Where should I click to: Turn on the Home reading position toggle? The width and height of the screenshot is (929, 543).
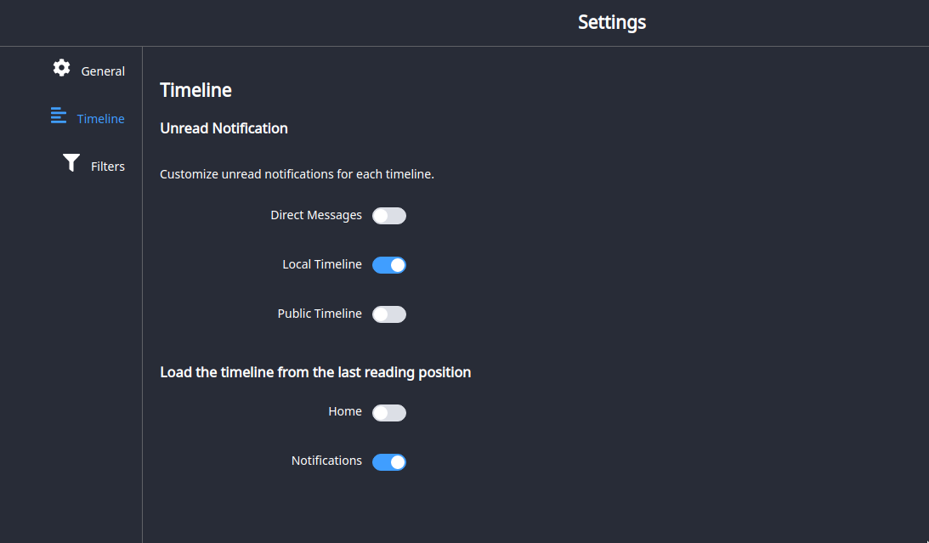coord(389,412)
